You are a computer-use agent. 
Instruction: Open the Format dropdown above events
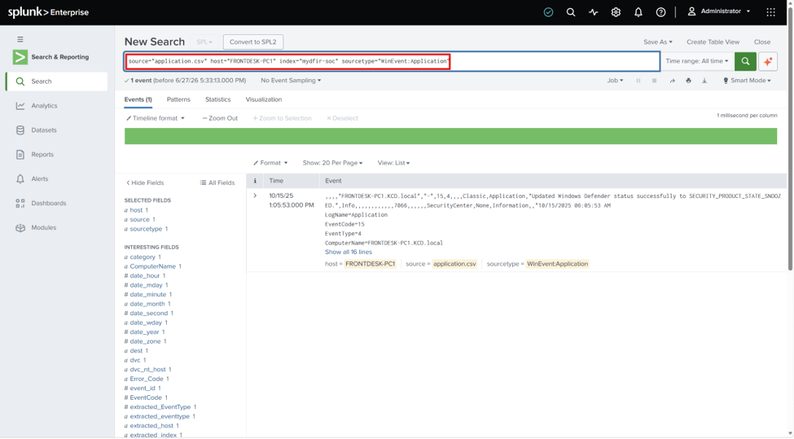pos(270,163)
